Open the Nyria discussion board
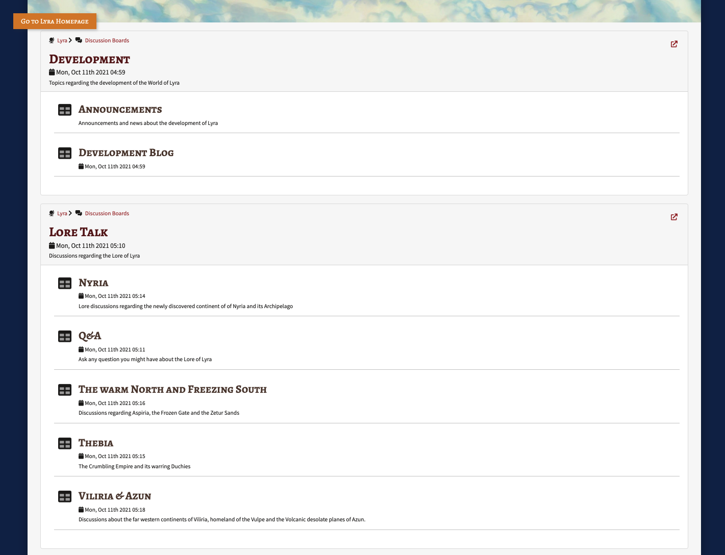The height and width of the screenshot is (555, 725). click(93, 283)
